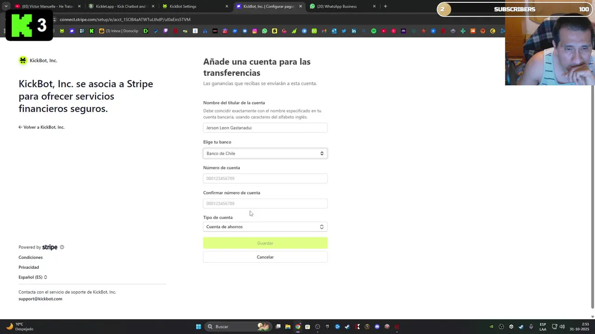Focus the Confirmar número de cuenta field
595x334 pixels.
[265, 204]
